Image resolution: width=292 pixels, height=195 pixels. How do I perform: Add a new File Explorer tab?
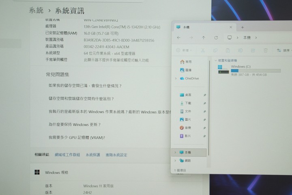[x=243, y=27]
